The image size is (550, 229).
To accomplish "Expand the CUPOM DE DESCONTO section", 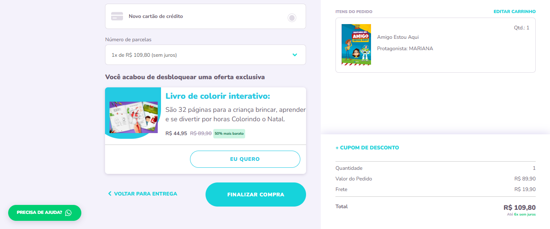I will (367, 148).
